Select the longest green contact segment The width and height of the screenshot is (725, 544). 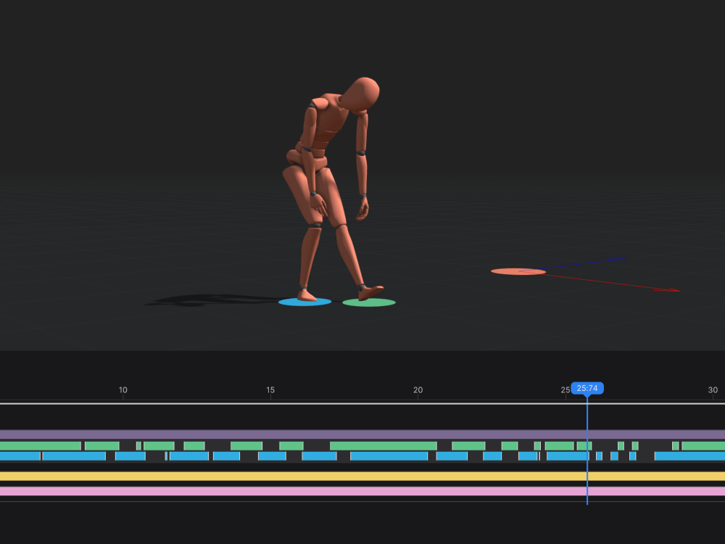click(x=384, y=446)
